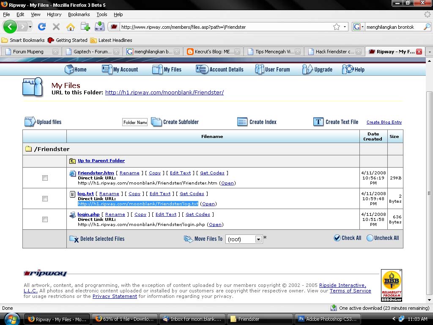Image resolution: width=433 pixels, height=325 pixels.
Task: Open Downloads with the green arrow toolbar icon
Action: point(99,27)
